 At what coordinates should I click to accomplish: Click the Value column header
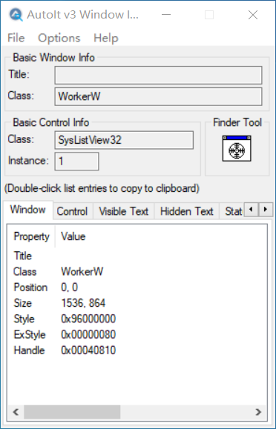point(73,236)
